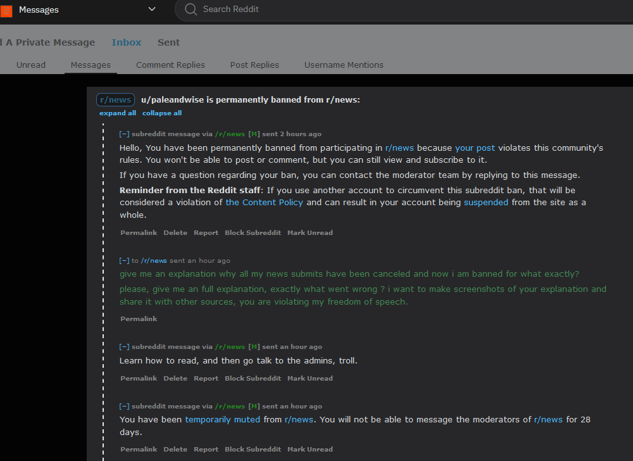Viewport: 633px width, 461px height.
Task: Click Permalink under the muted message
Action: tap(139, 450)
